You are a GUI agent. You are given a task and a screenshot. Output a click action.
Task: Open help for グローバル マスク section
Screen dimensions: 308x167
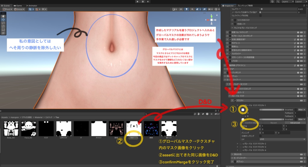(x=298, y=96)
